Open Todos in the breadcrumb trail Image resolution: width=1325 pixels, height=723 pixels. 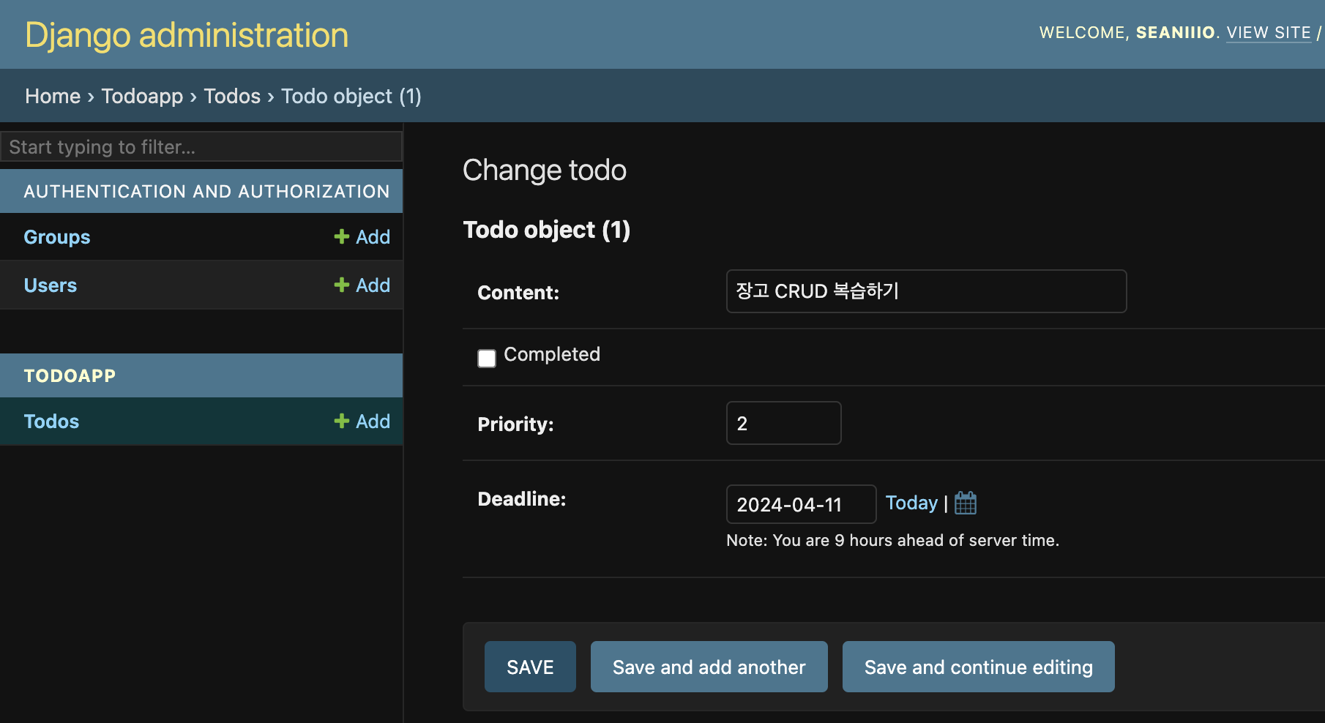click(232, 96)
